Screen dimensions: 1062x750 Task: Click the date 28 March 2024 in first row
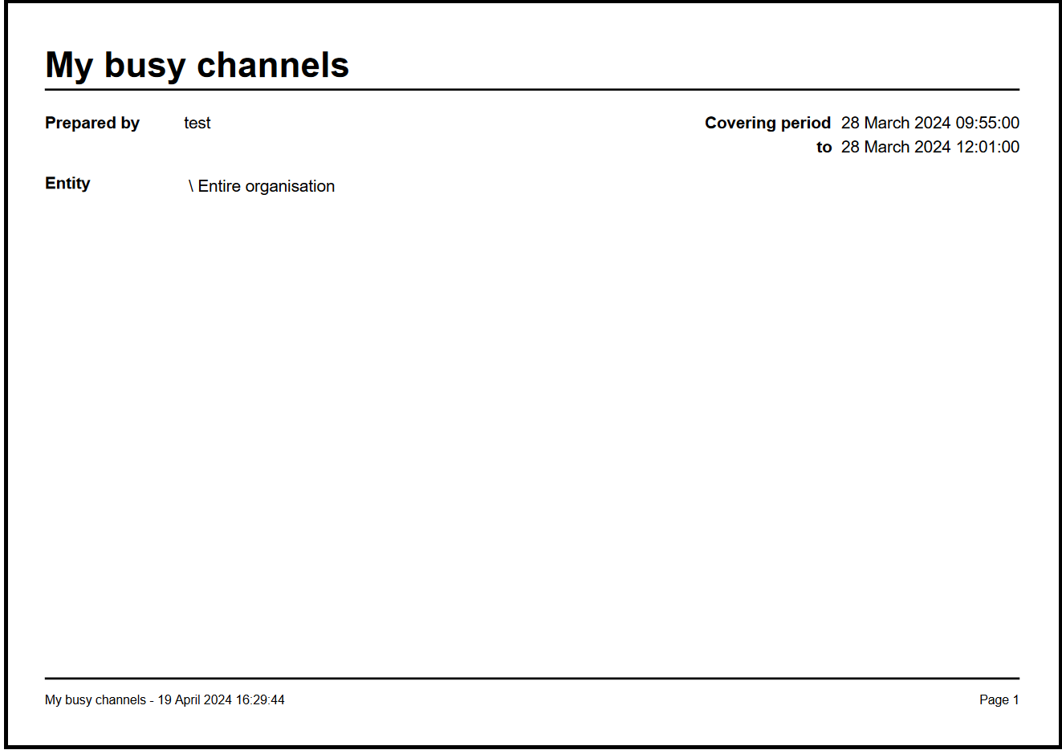[897, 123]
